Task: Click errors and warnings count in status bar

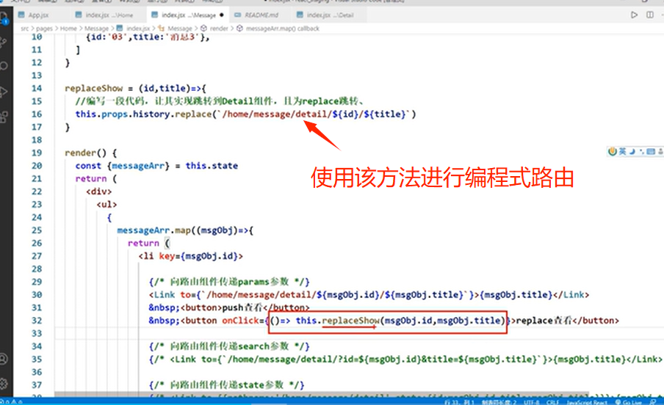Action: pyautogui.click(x=11, y=401)
